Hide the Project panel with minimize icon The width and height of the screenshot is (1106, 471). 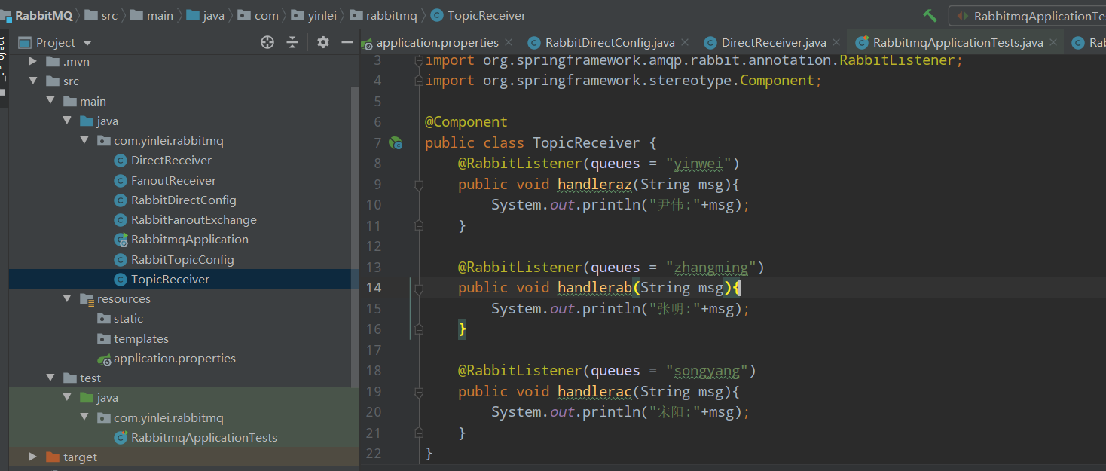tap(347, 43)
